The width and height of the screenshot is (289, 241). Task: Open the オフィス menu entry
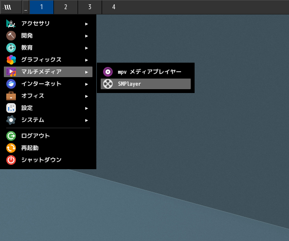pos(48,96)
